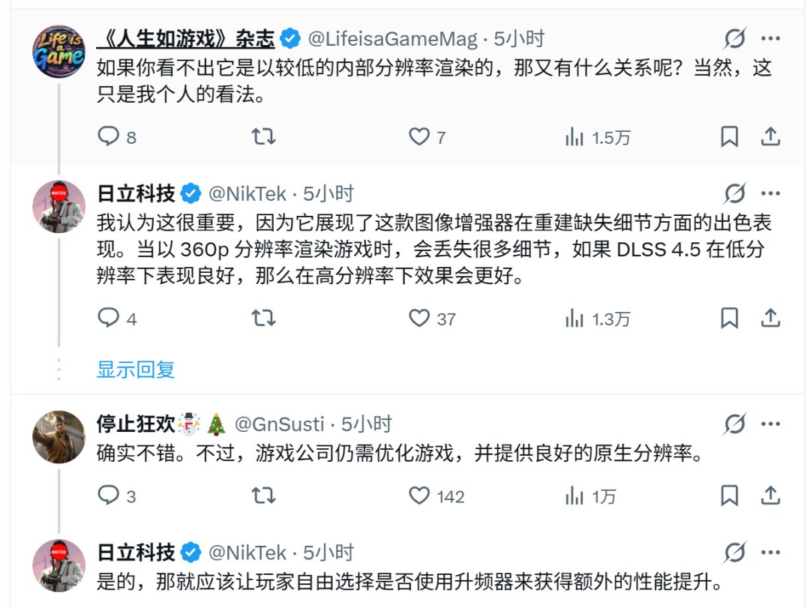The height and width of the screenshot is (608, 810).
Task: Open more options on LifeisaGameMag's tweet
Action: (x=772, y=34)
